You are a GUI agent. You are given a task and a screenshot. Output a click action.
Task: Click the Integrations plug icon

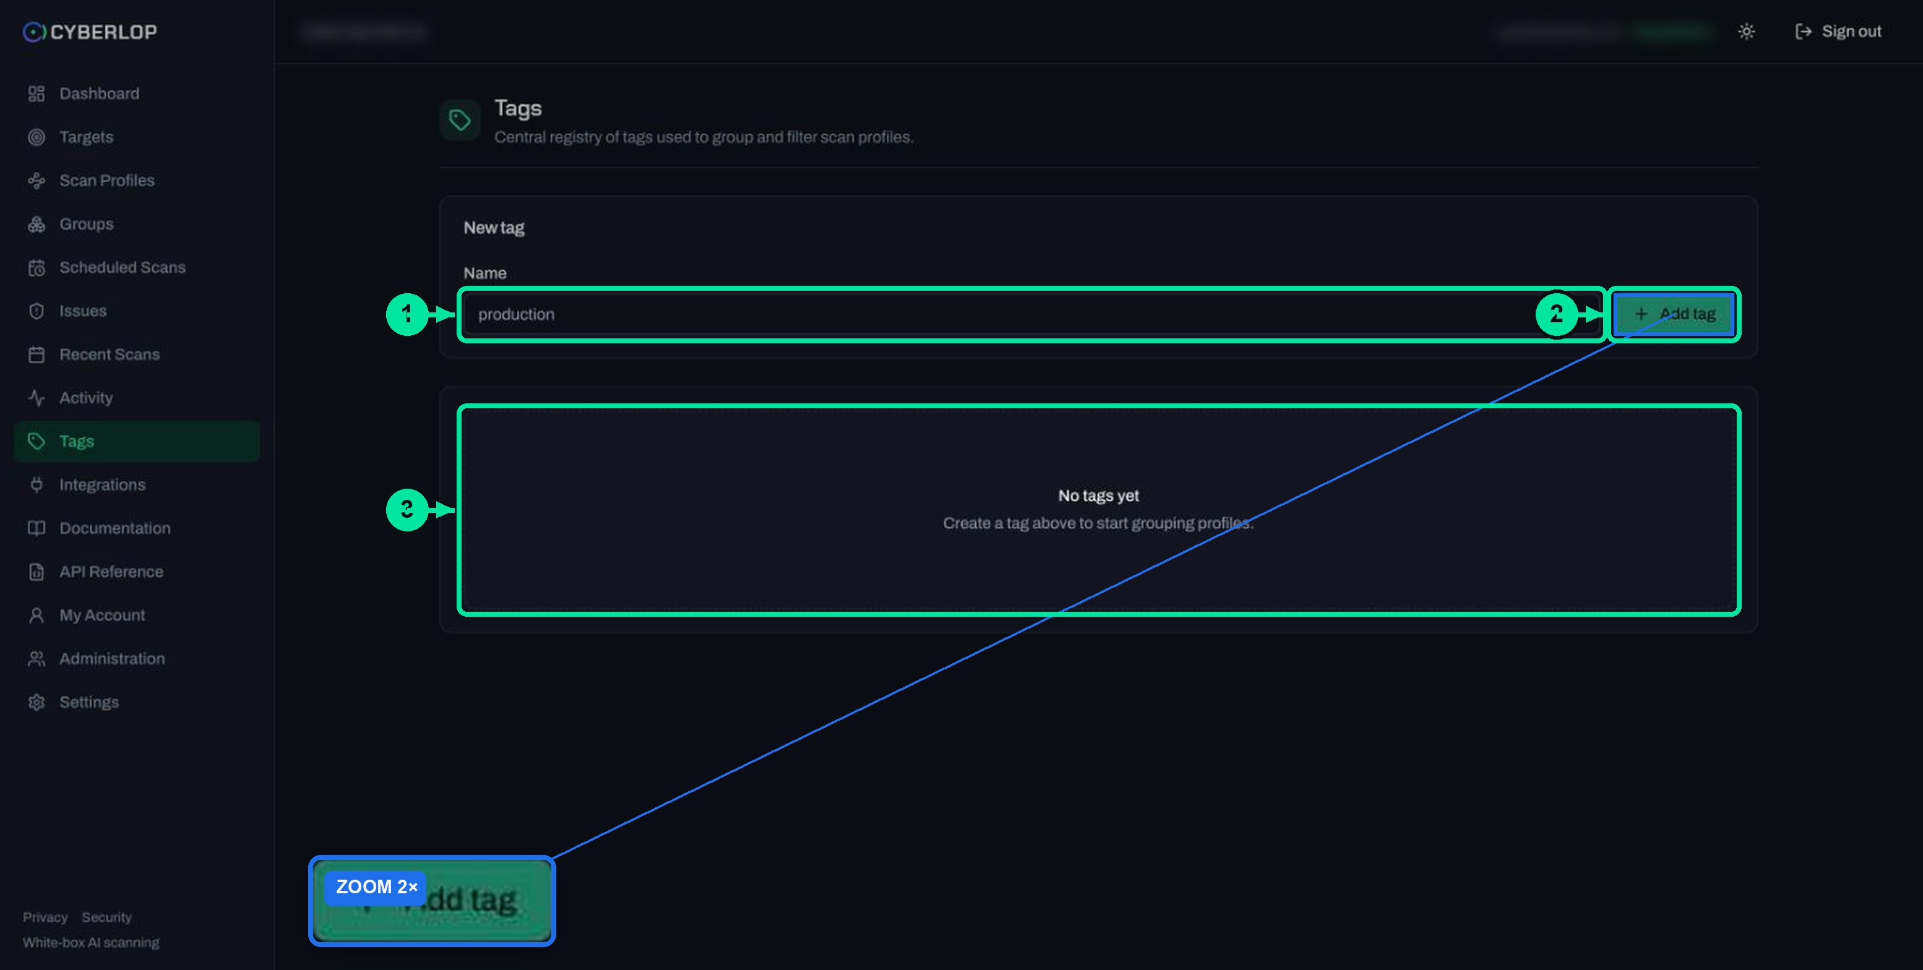click(x=37, y=485)
